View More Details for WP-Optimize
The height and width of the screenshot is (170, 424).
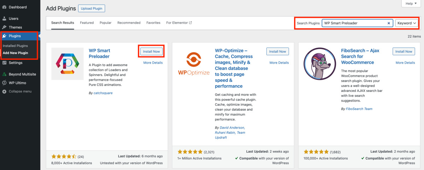279,63
